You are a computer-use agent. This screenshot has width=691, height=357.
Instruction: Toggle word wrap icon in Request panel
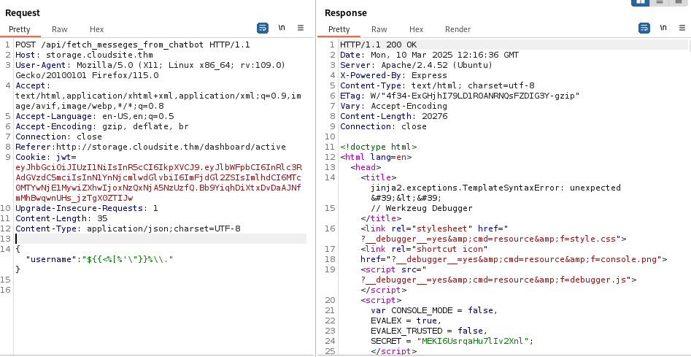click(x=263, y=28)
